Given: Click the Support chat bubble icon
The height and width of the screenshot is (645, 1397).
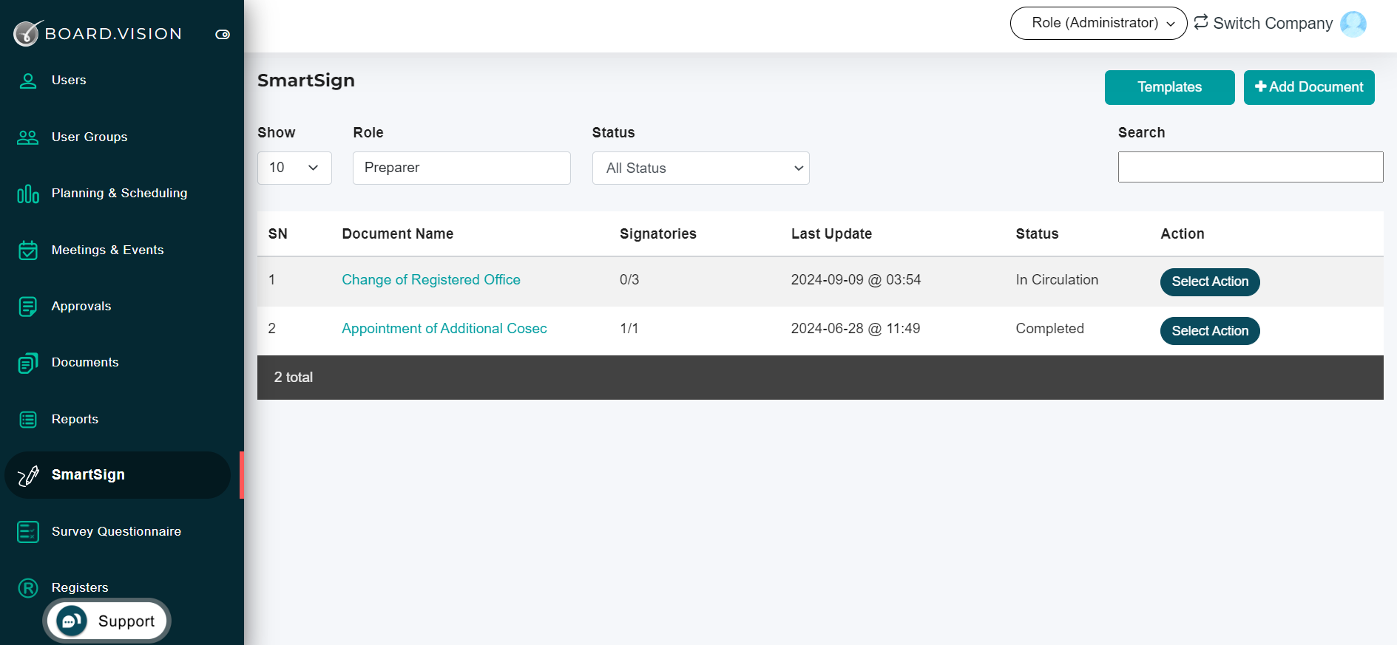Looking at the screenshot, I should point(72,621).
